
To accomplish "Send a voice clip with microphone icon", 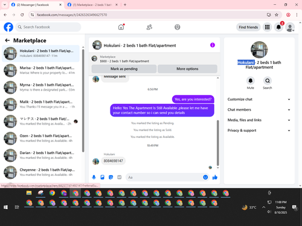I will point(94,177).
